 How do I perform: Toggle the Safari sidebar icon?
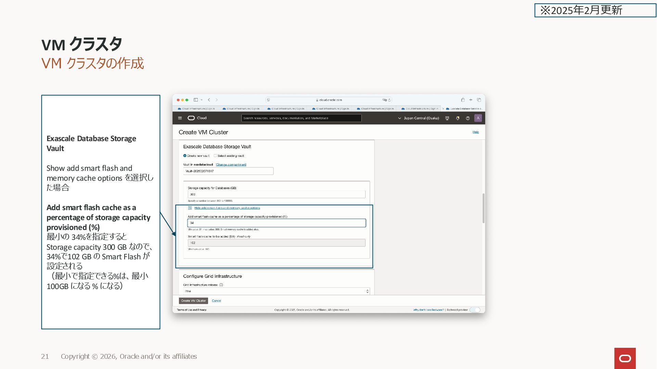[196, 100]
